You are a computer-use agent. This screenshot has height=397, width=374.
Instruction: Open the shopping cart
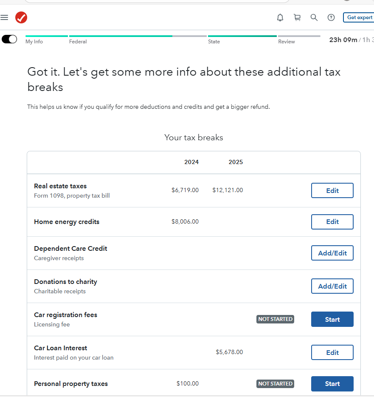tap(297, 17)
